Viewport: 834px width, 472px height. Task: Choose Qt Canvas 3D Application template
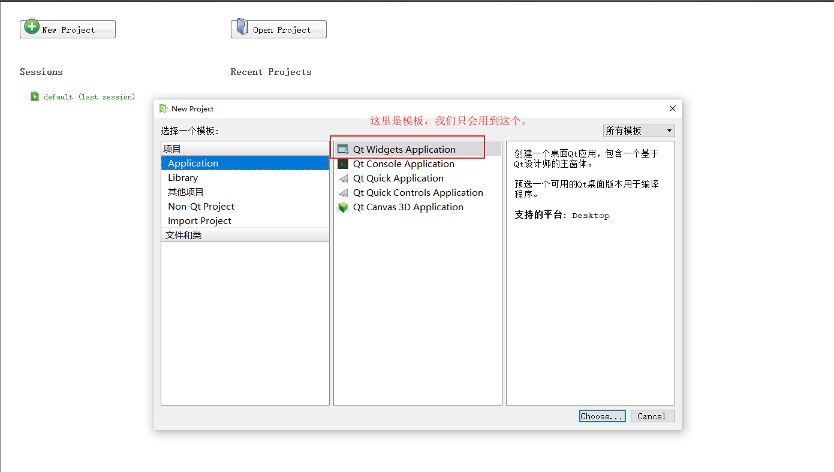click(417, 207)
